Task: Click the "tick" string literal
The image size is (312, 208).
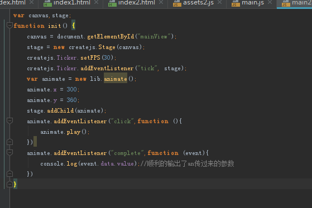Action: pos(148,68)
